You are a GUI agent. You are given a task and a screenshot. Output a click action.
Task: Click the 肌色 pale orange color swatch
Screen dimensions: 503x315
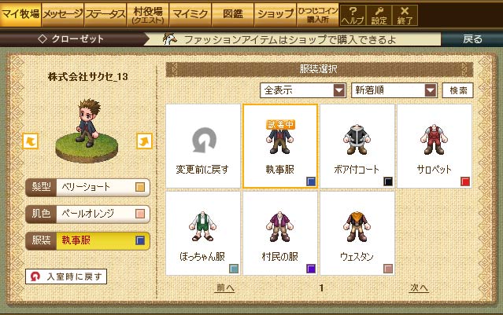point(140,214)
